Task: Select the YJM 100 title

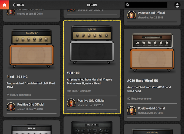Action: pos(73,73)
